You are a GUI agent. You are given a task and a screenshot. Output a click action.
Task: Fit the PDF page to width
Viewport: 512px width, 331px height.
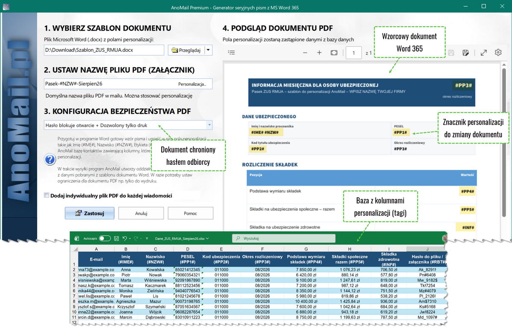334,53
